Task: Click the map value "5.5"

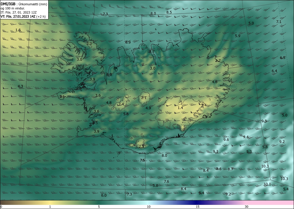Action: coord(95,123)
